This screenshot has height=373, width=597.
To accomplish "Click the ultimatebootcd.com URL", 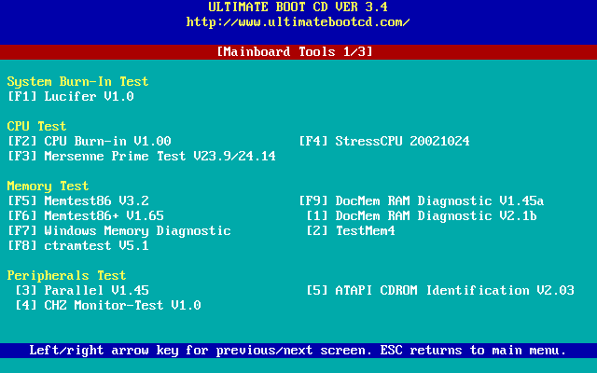I will (298, 21).
